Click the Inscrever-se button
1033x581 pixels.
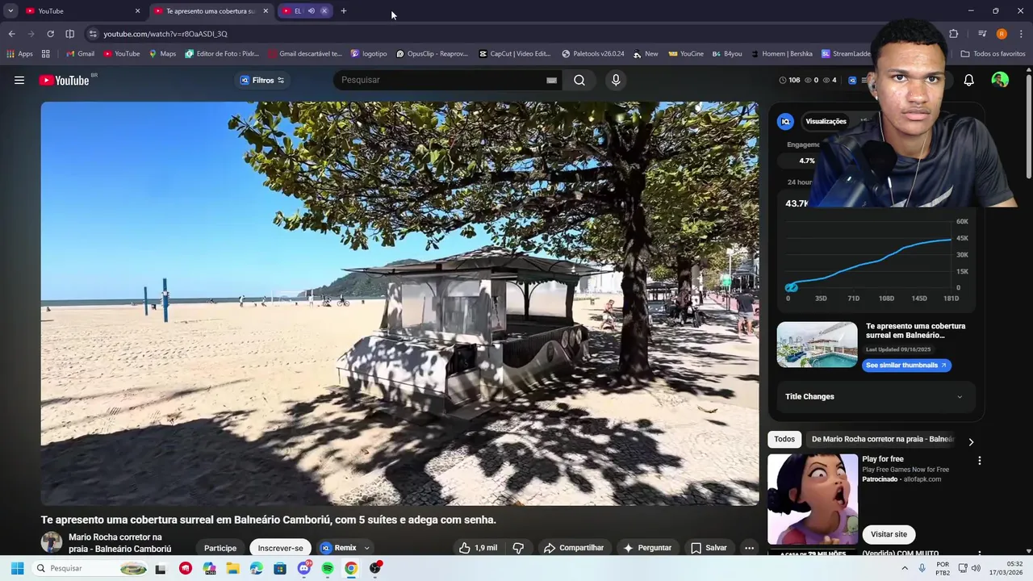click(x=280, y=548)
